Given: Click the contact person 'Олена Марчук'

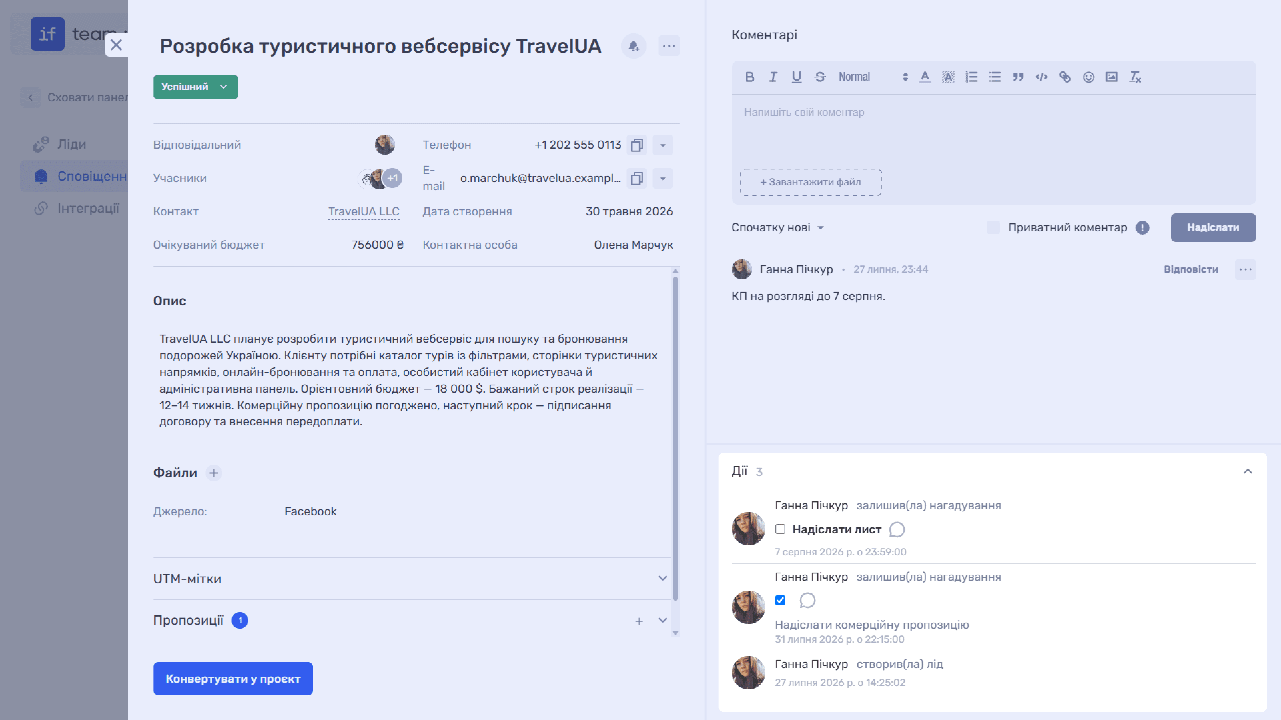Looking at the screenshot, I should pyautogui.click(x=633, y=245).
